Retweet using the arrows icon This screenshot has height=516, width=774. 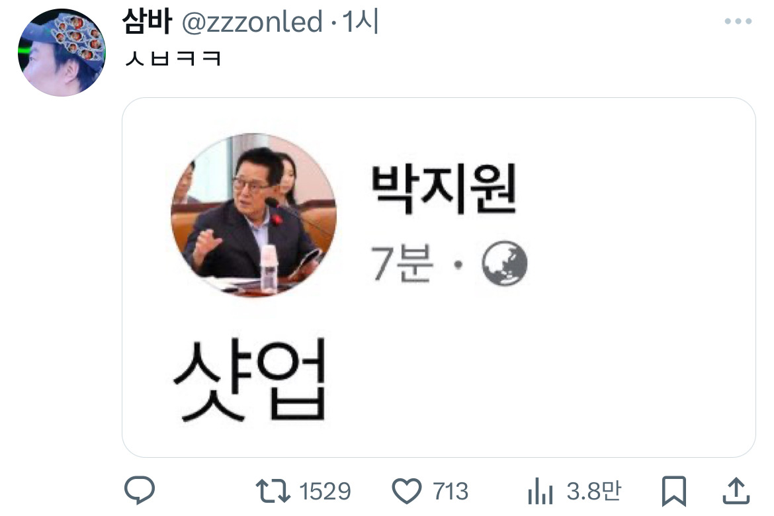[x=273, y=491]
